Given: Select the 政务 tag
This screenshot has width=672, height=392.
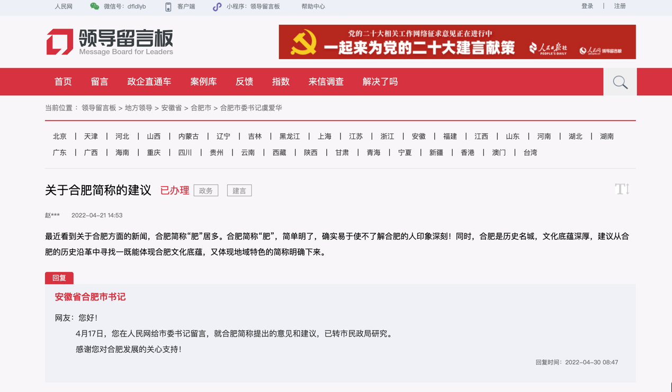Looking at the screenshot, I should pos(205,190).
